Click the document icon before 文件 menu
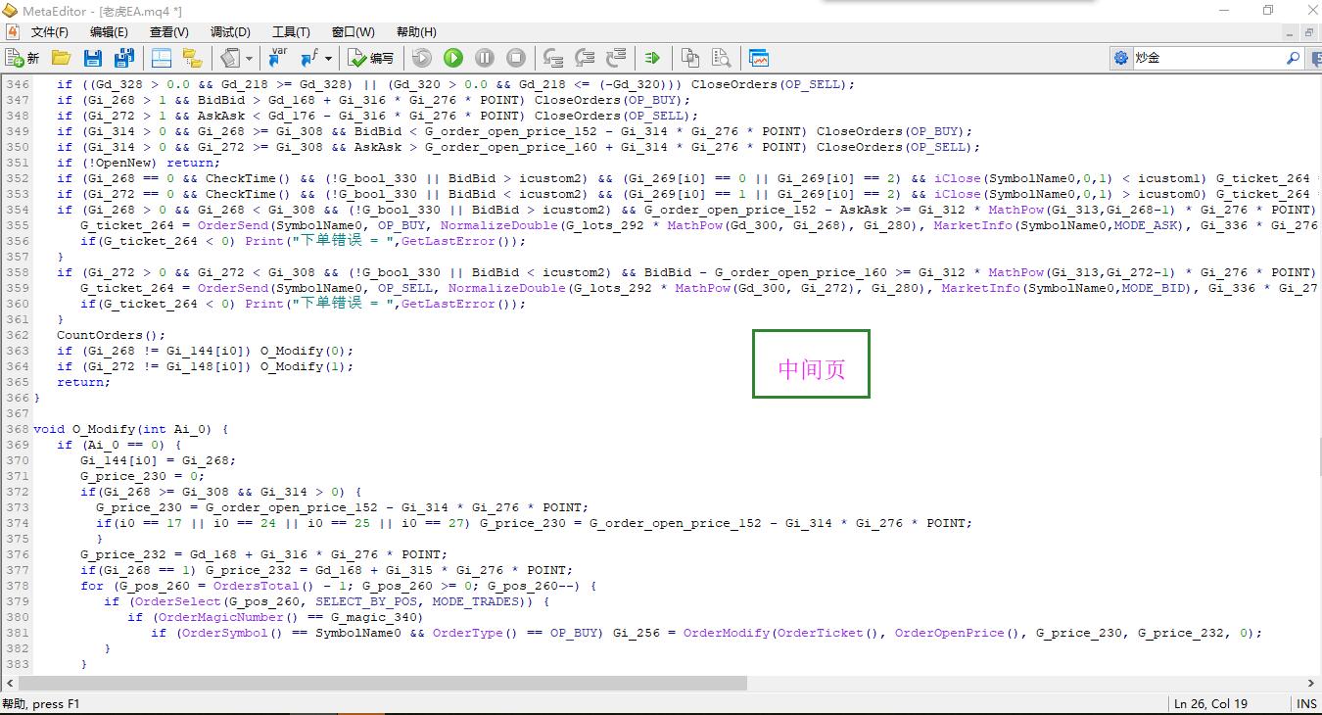Image resolution: width=1322 pixels, height=715 pixels. [12, 32]
